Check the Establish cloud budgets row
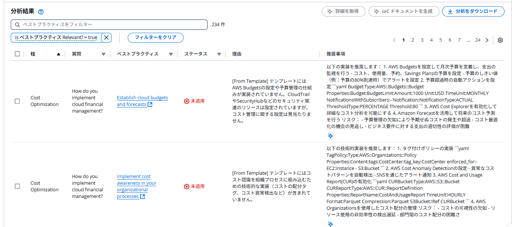 (x=17, y=101)
